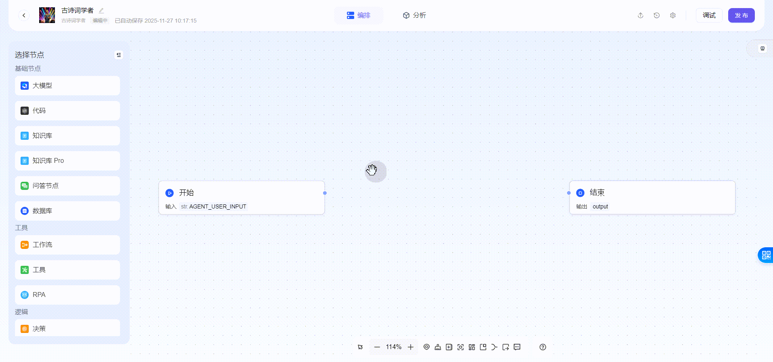Screen dimensions: 773x362
Task: Switch to the 分析 tab
Action: [x=414, y=15]
